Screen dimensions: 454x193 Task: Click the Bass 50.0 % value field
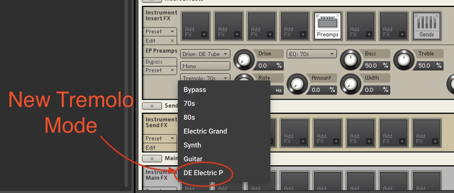pos(376,66)
